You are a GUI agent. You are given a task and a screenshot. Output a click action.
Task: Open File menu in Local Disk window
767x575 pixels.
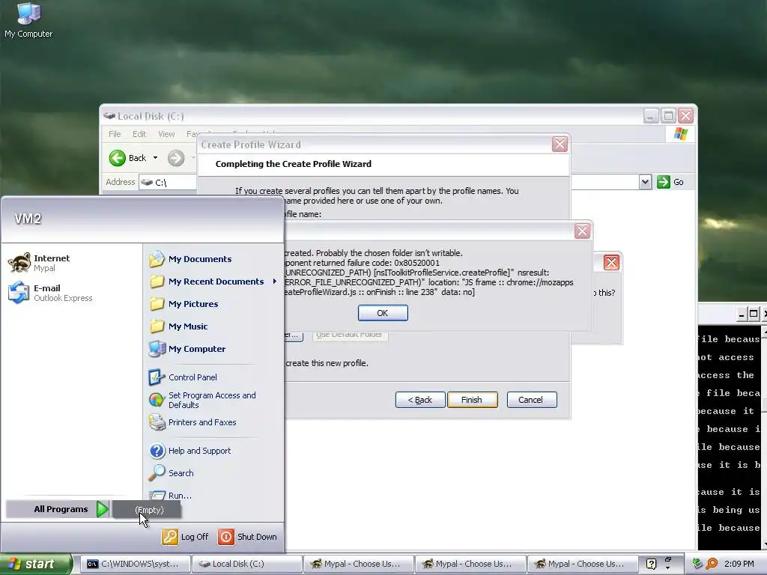pos(115,134)
